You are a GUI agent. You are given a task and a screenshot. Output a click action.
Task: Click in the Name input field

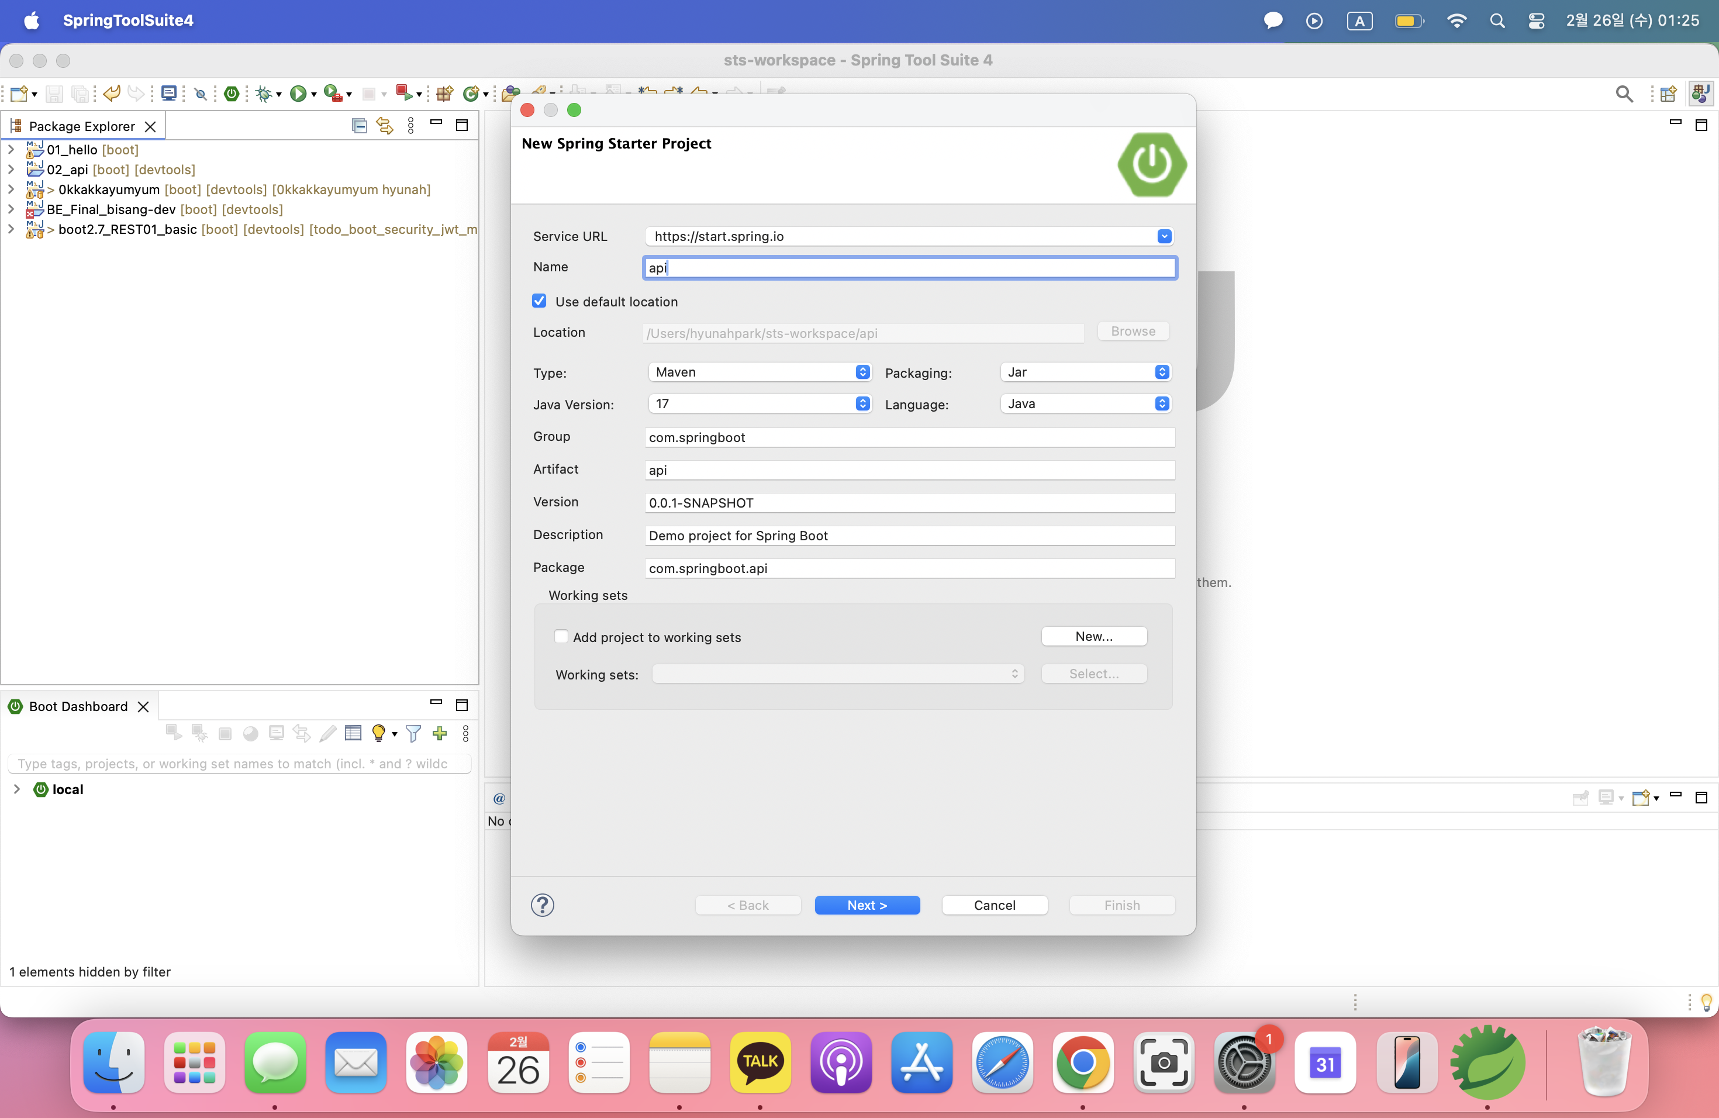click(909, 268)
